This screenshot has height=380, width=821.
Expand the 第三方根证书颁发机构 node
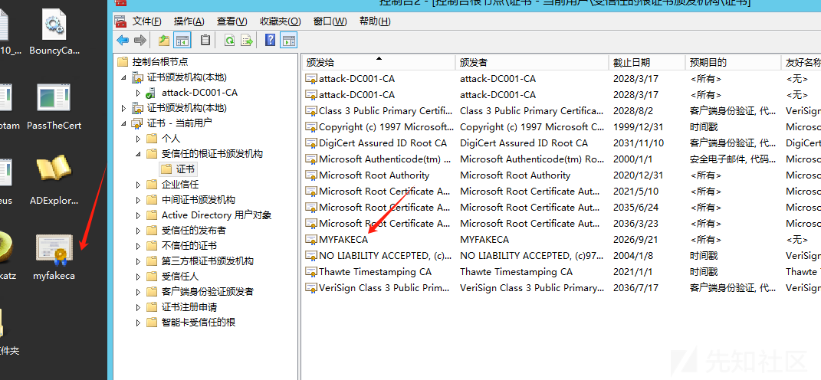[138, 261]
